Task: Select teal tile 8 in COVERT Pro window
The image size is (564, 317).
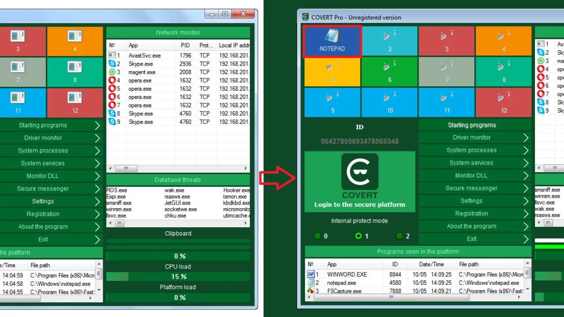Action: [x=504, y=72]
